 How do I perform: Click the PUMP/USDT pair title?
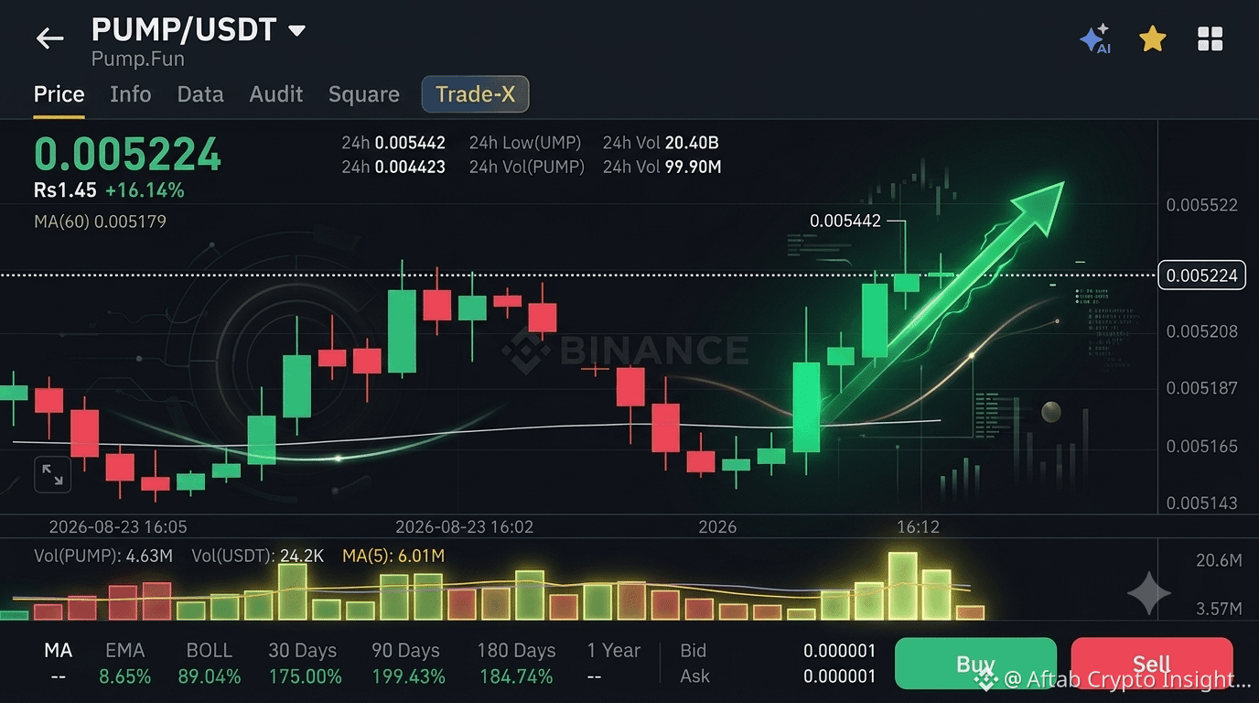(x=184, y=29)
